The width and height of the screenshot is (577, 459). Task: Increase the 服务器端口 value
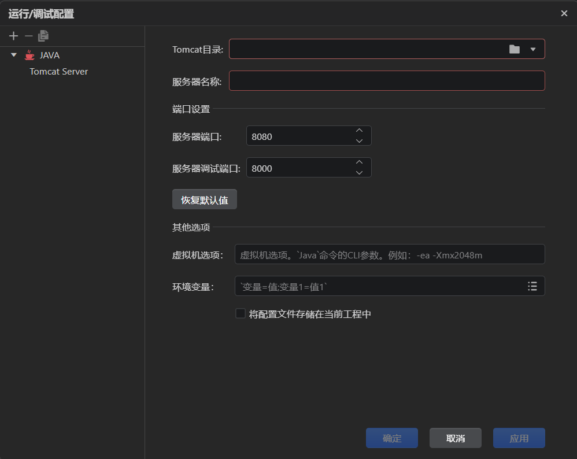click(x=360, y=131)
